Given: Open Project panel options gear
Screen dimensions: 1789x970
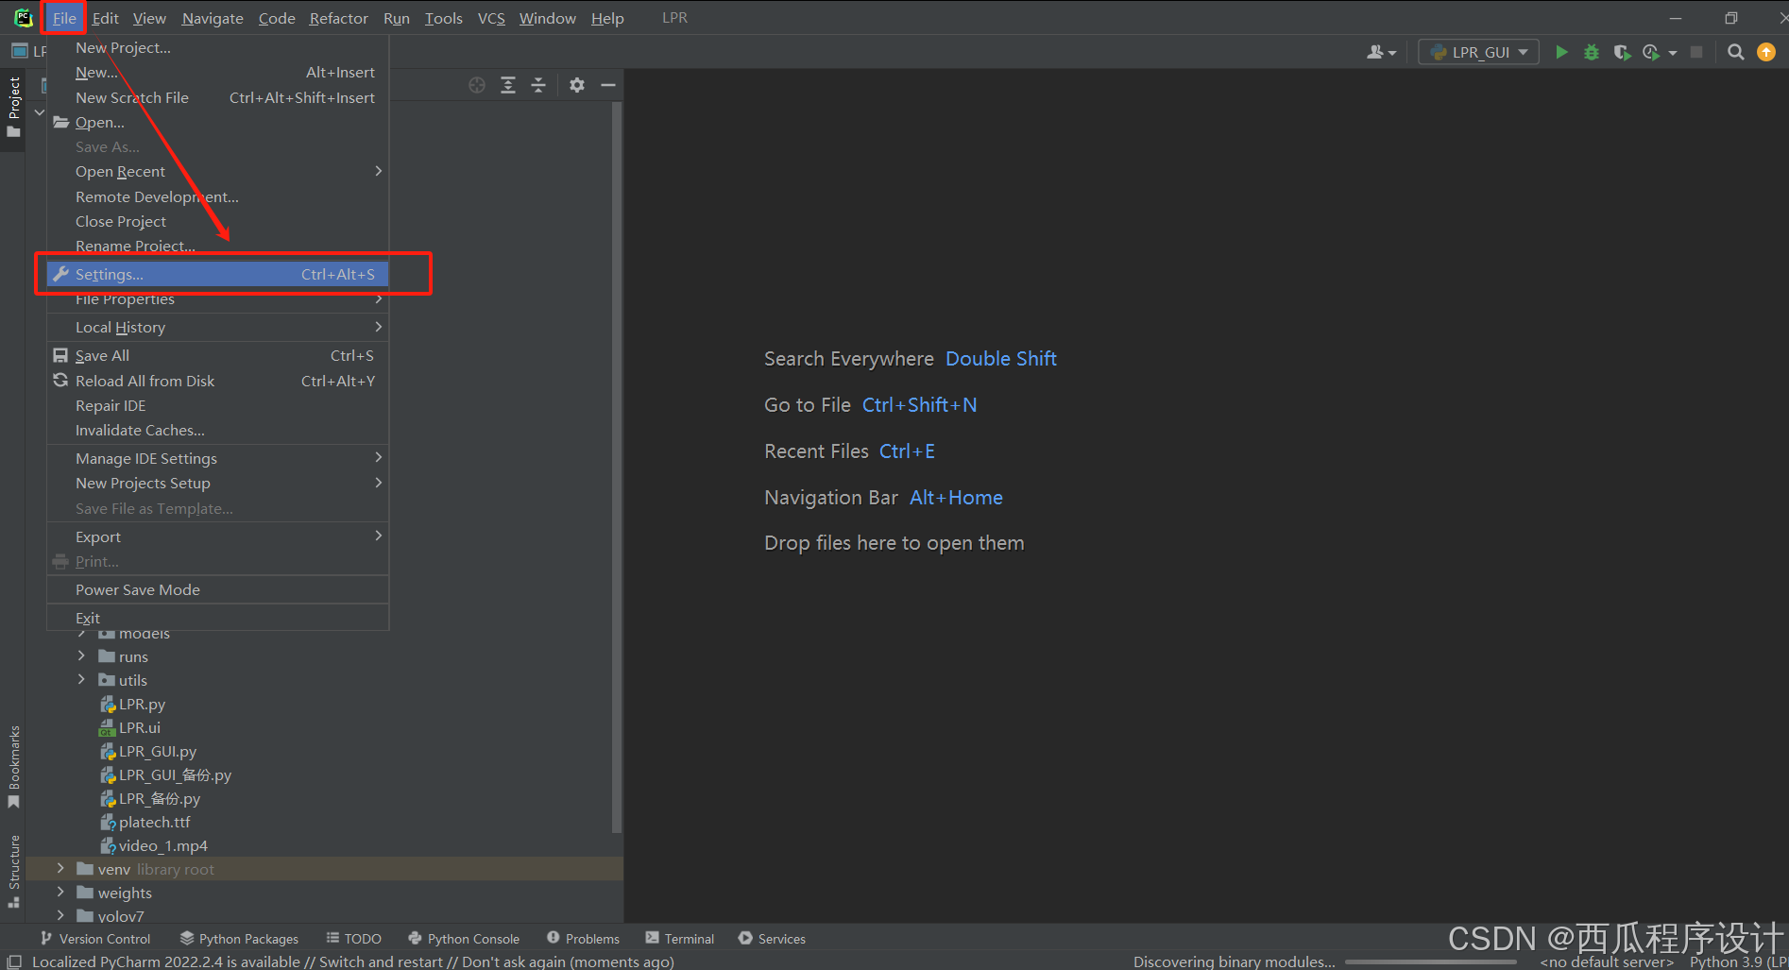Looking at the screenshot, I should pos(577,85).
